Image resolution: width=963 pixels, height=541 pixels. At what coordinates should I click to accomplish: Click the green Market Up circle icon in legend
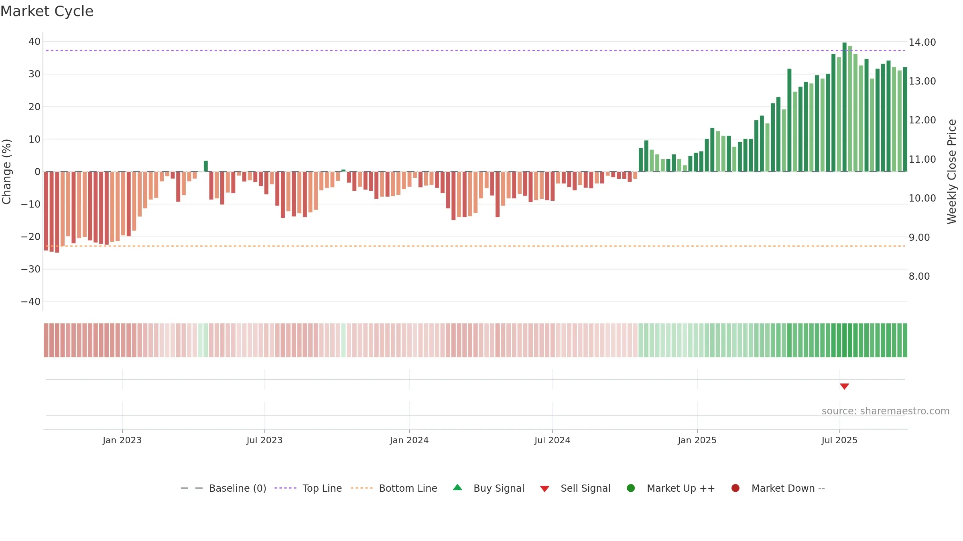point(631,488)
